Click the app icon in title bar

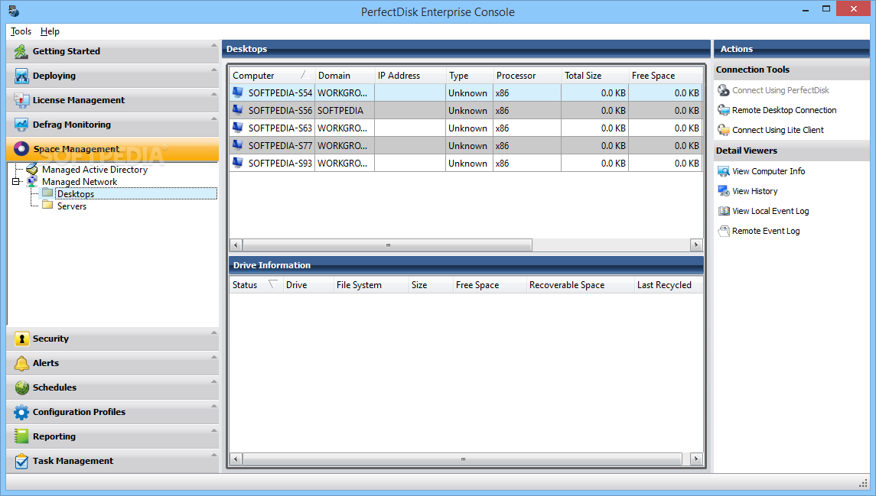(x=14, y=11)
